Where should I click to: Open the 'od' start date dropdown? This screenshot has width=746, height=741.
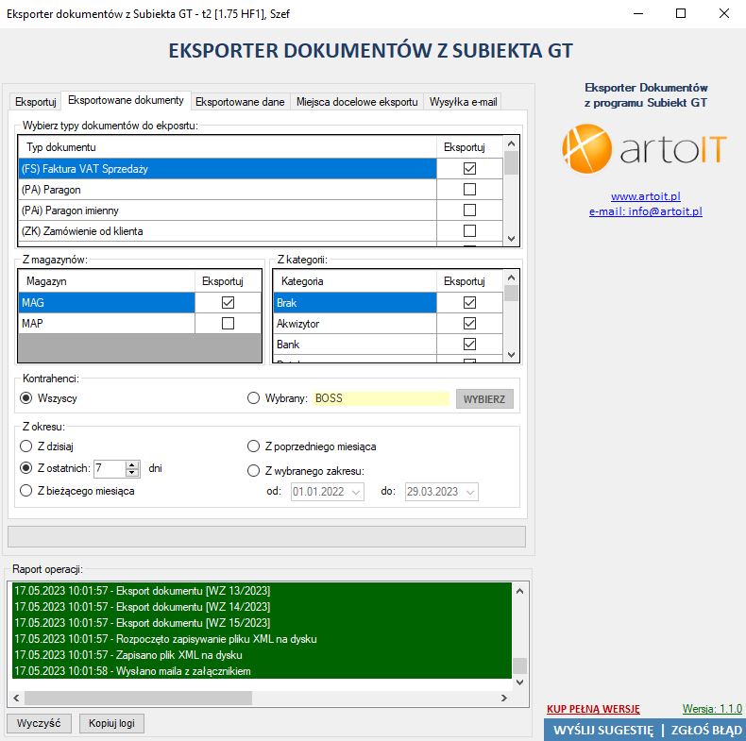[355, 492]
